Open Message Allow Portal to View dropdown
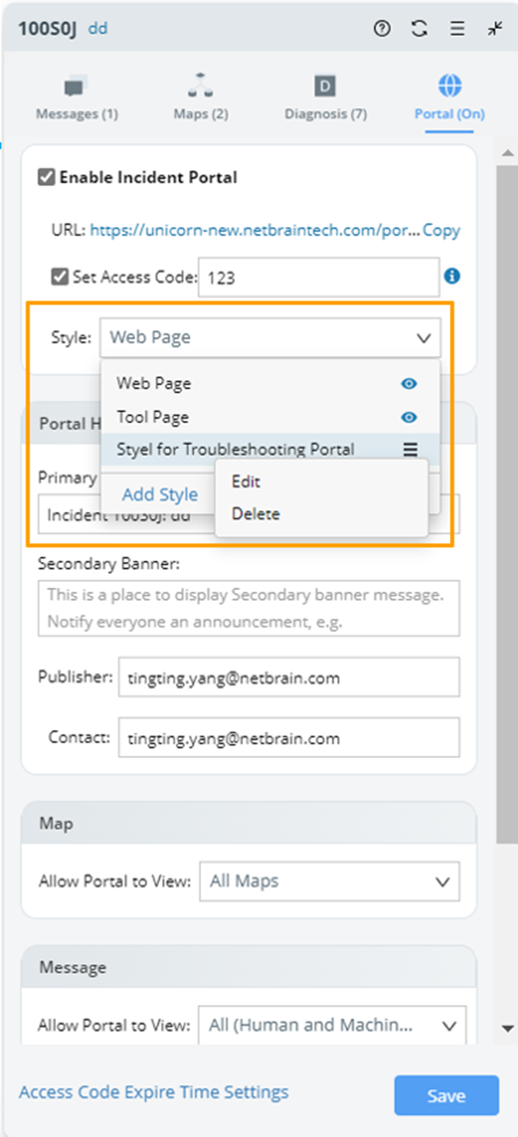The width and height of the screenshot is (518, 1137). 332,1026
